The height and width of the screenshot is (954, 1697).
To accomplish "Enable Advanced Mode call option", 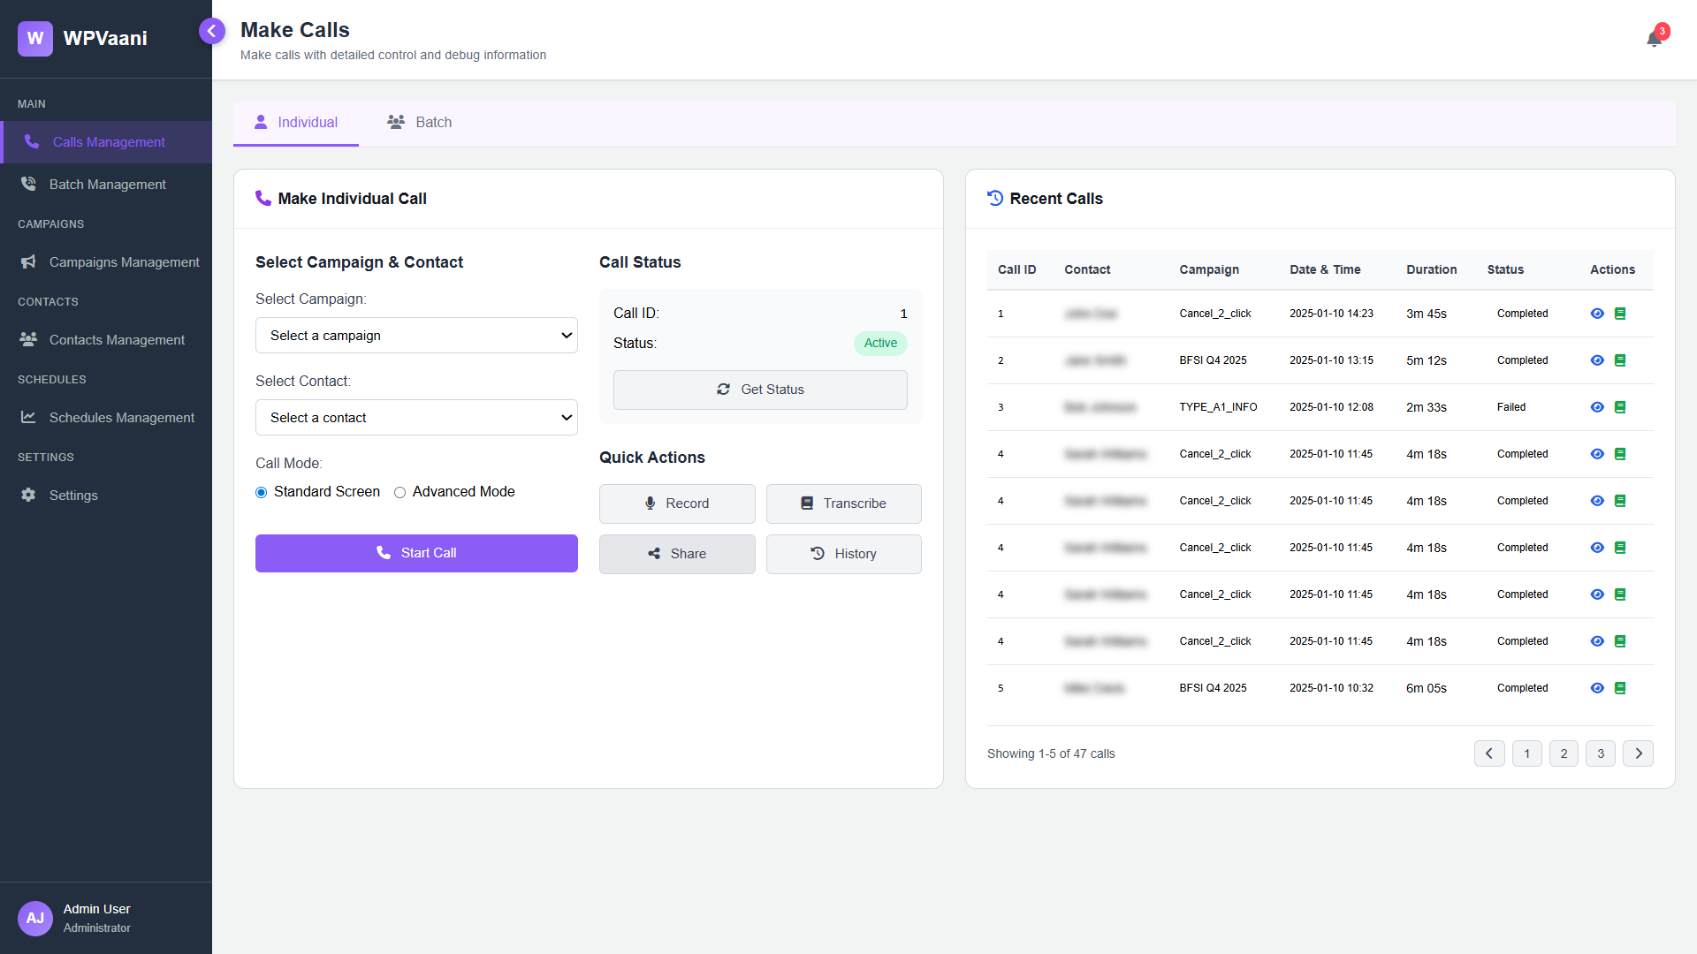I will tap(400, 492).
